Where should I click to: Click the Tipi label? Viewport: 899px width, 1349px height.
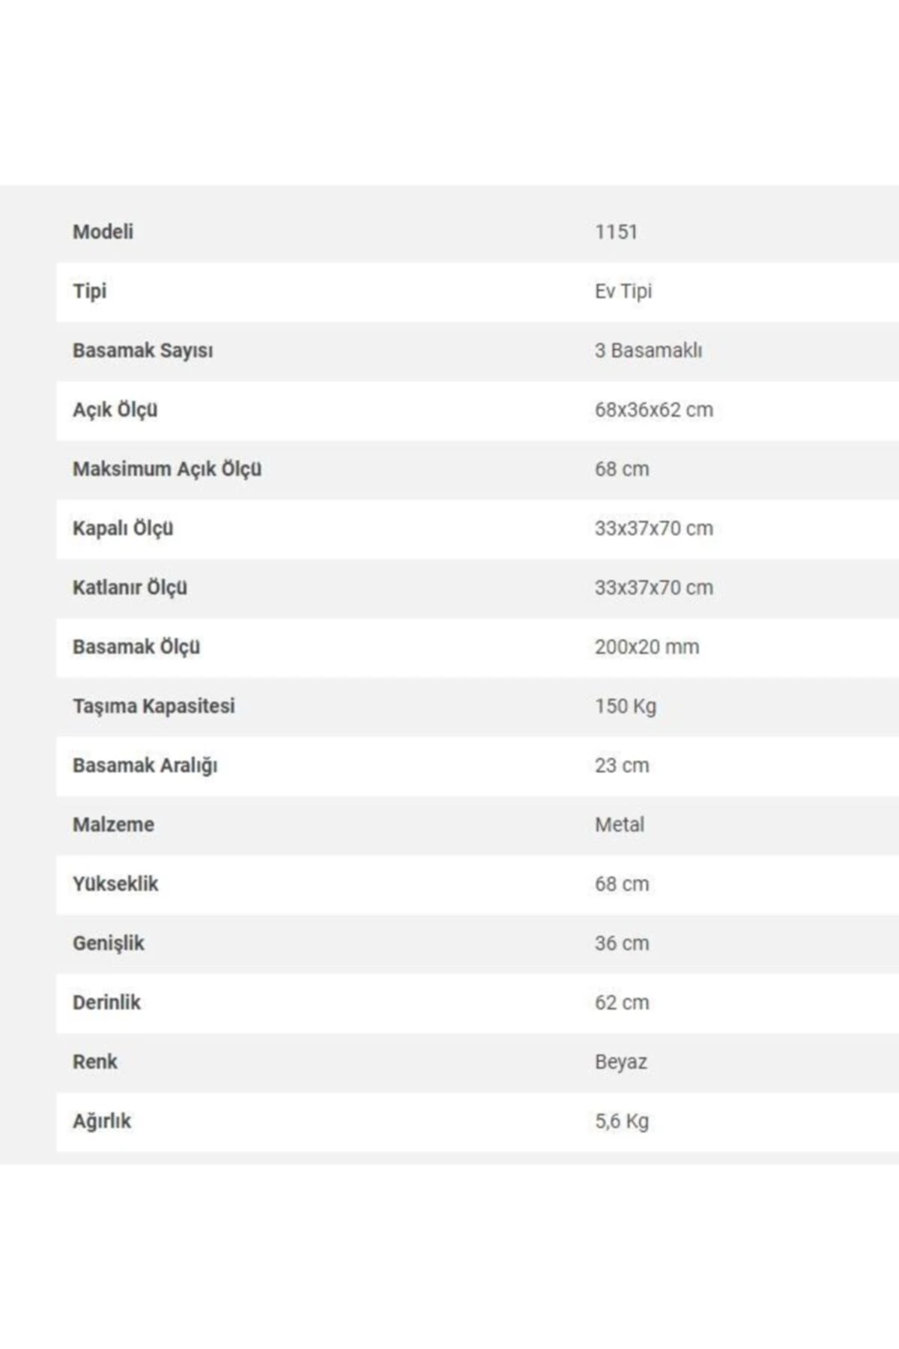tap(89, 291)
